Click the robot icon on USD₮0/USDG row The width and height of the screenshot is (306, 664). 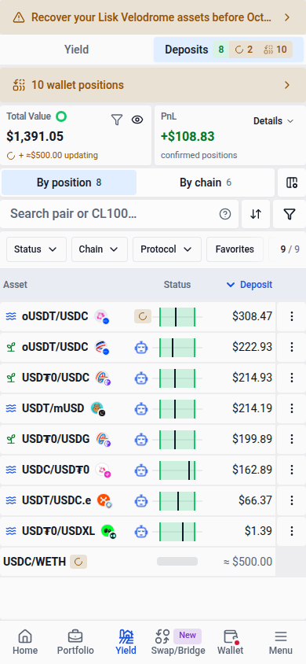pyautogui.click(x=141, y=440)
